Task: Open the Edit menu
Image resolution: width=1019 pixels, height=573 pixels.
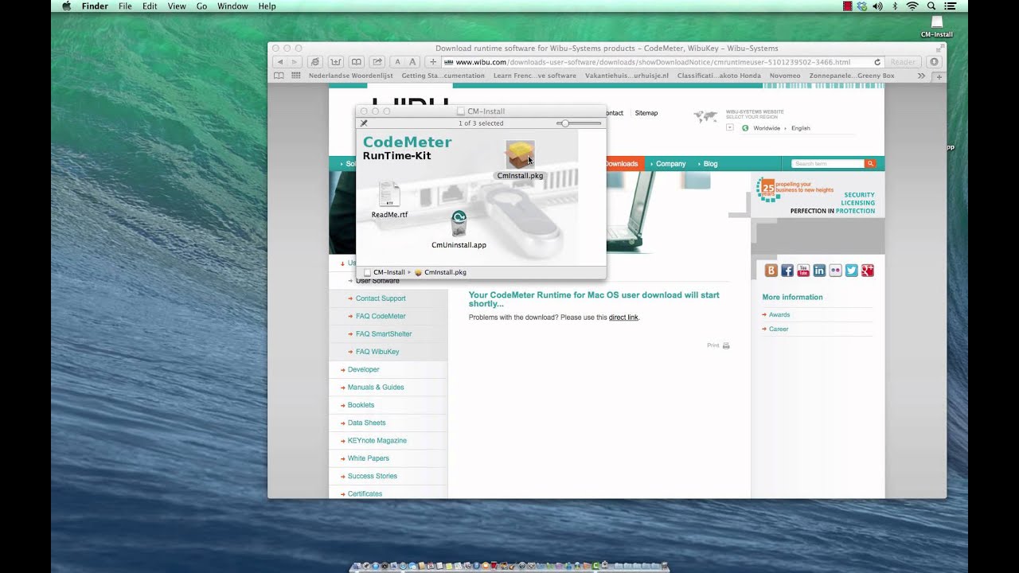Action: click(x=150, y=6)
